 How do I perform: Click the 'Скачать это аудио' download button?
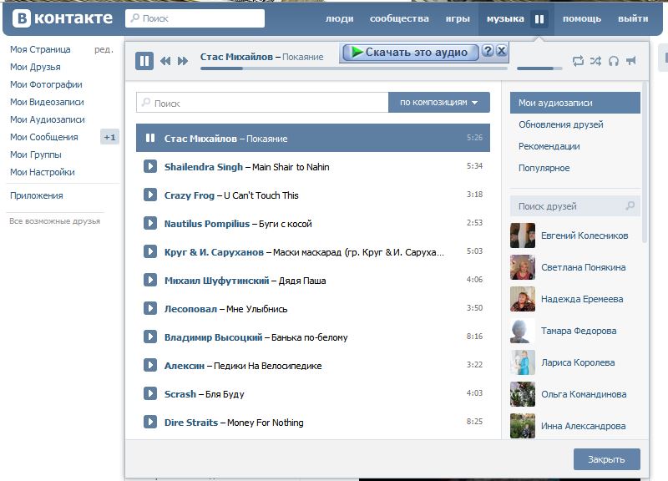click(x=410, y=53)
